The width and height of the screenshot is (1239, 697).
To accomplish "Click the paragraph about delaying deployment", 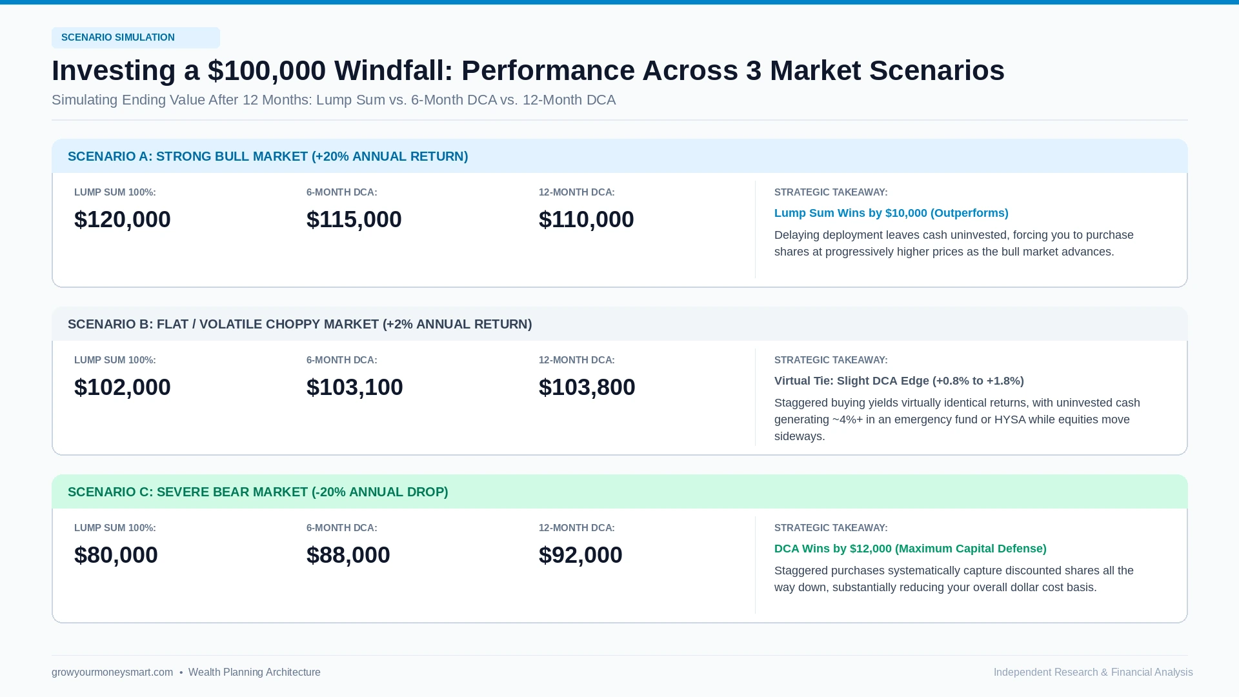I will pos(954,243).
